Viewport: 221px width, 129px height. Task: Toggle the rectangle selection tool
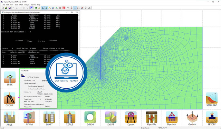[x=75, y=8]
